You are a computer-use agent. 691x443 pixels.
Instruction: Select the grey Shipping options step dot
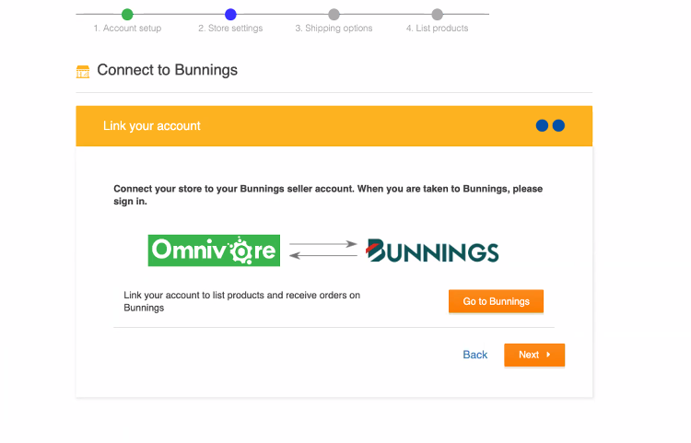click(x=334, y=15)
